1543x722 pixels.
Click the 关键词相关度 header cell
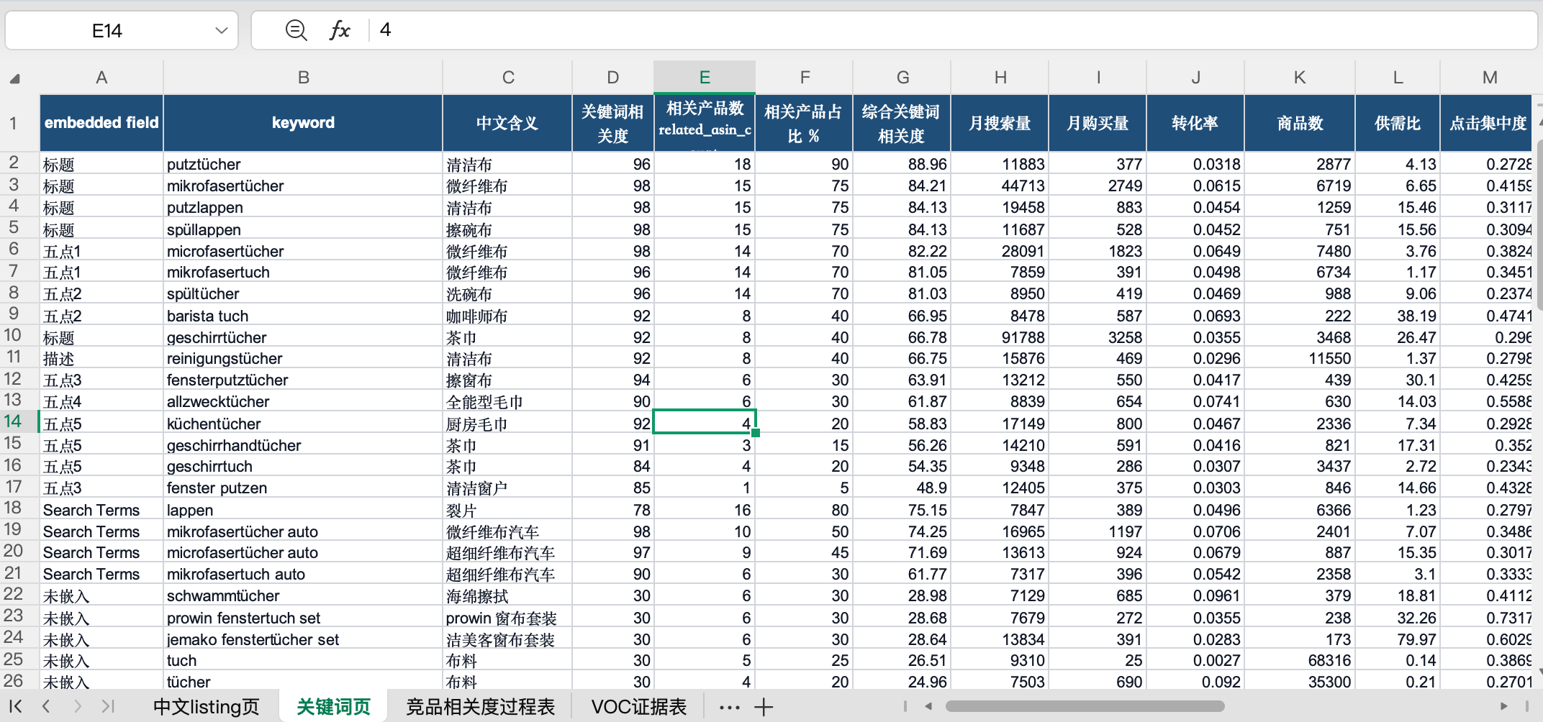613,123
